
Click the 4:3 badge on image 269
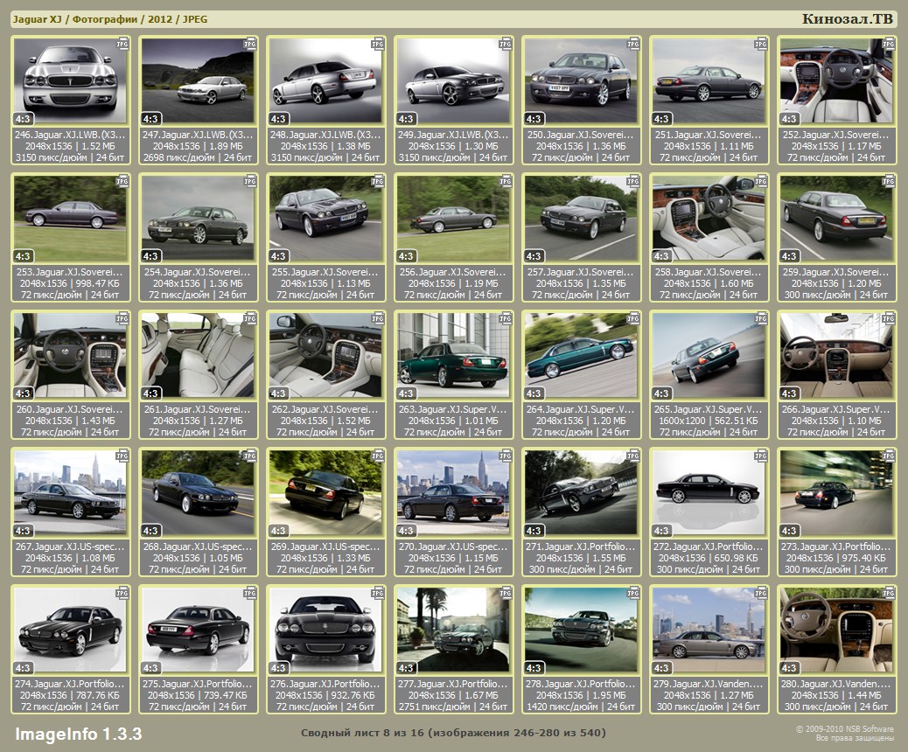pyautogui.click(x=278, y=531)
